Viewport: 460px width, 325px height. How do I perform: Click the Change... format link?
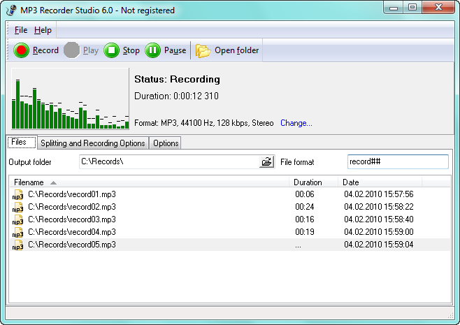pos(296,123)
